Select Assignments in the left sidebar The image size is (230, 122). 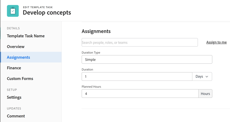pyautogui.click(x=18, y=57)
